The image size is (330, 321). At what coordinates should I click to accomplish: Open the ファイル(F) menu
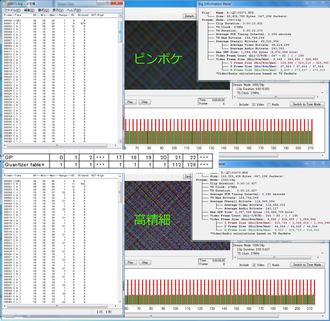coord(12,10)
